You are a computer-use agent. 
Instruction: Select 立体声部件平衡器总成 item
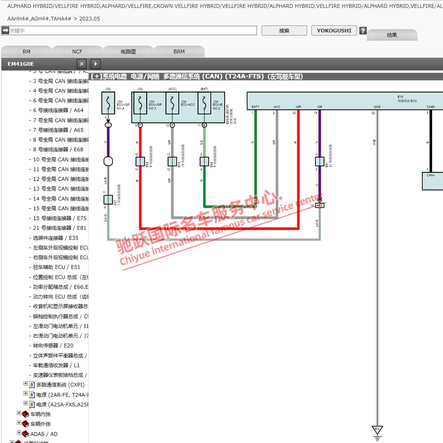pyautogui.click(x=60, y=355)
